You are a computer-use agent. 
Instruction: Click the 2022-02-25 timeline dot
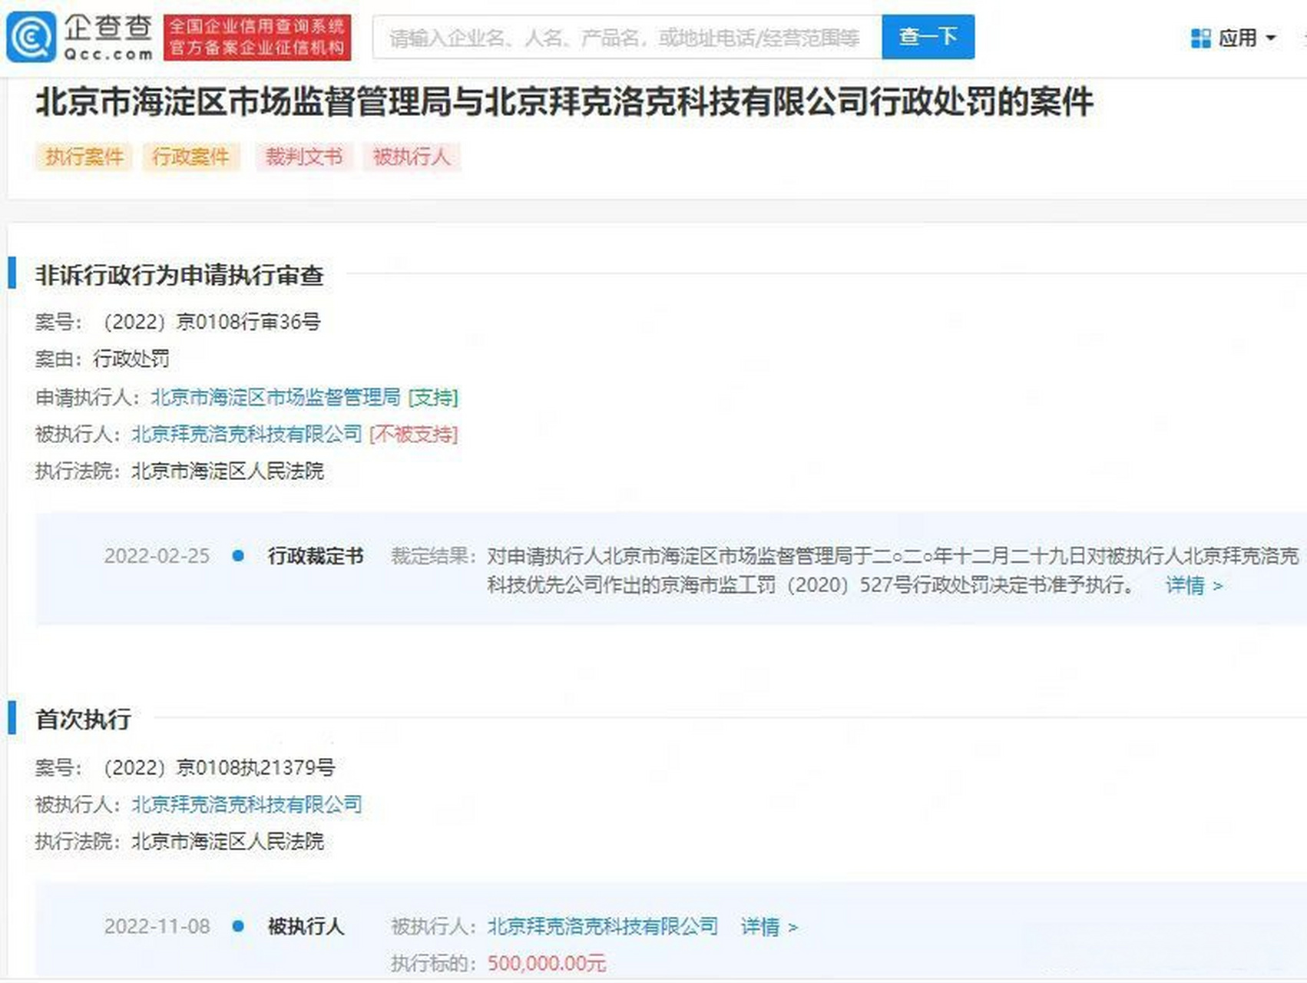238,555
